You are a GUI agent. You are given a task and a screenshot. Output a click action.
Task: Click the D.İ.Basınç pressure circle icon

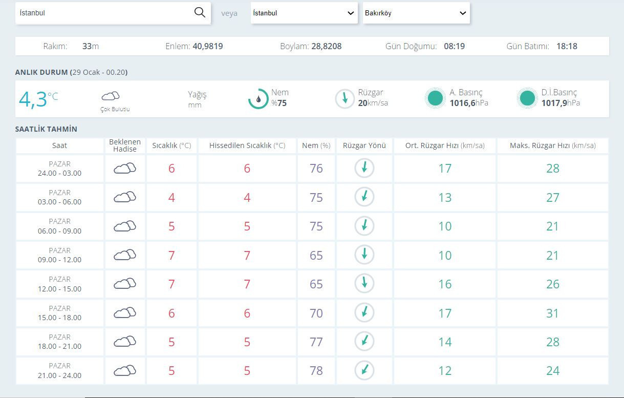(527, 98)
